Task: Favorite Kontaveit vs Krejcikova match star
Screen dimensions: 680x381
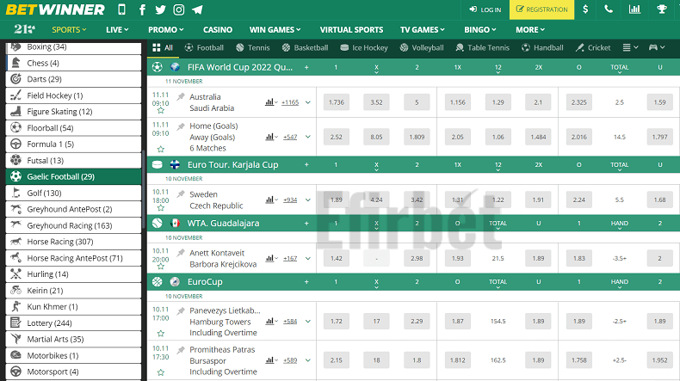Action: (160, 267)
